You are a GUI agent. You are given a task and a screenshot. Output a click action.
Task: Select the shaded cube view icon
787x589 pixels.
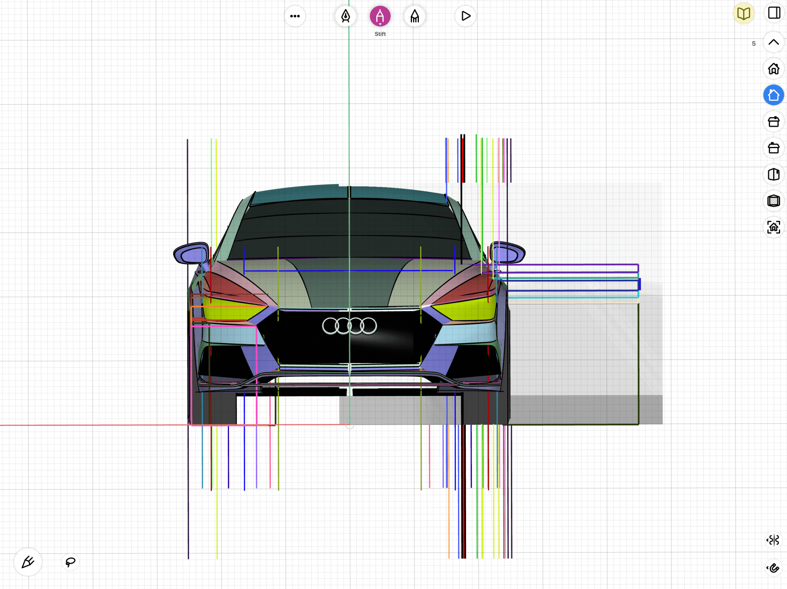(x=774, y=201)
